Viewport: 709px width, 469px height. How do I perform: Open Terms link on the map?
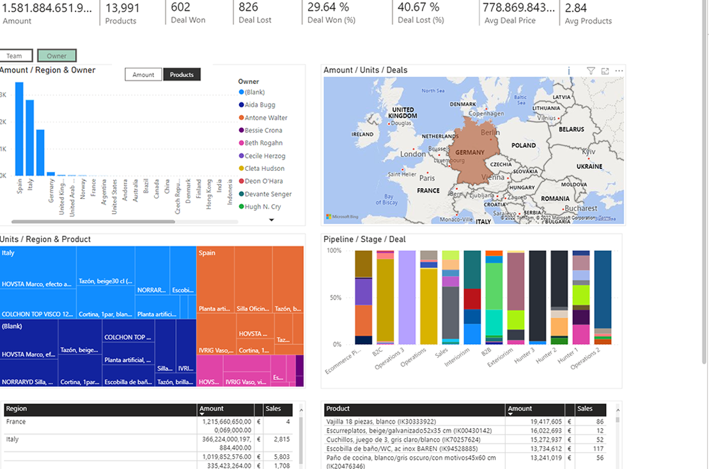tap(604, 218)
